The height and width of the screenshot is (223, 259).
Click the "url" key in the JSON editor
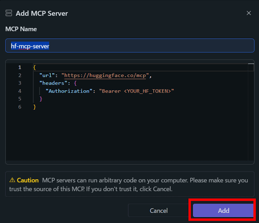click(47, 75)
